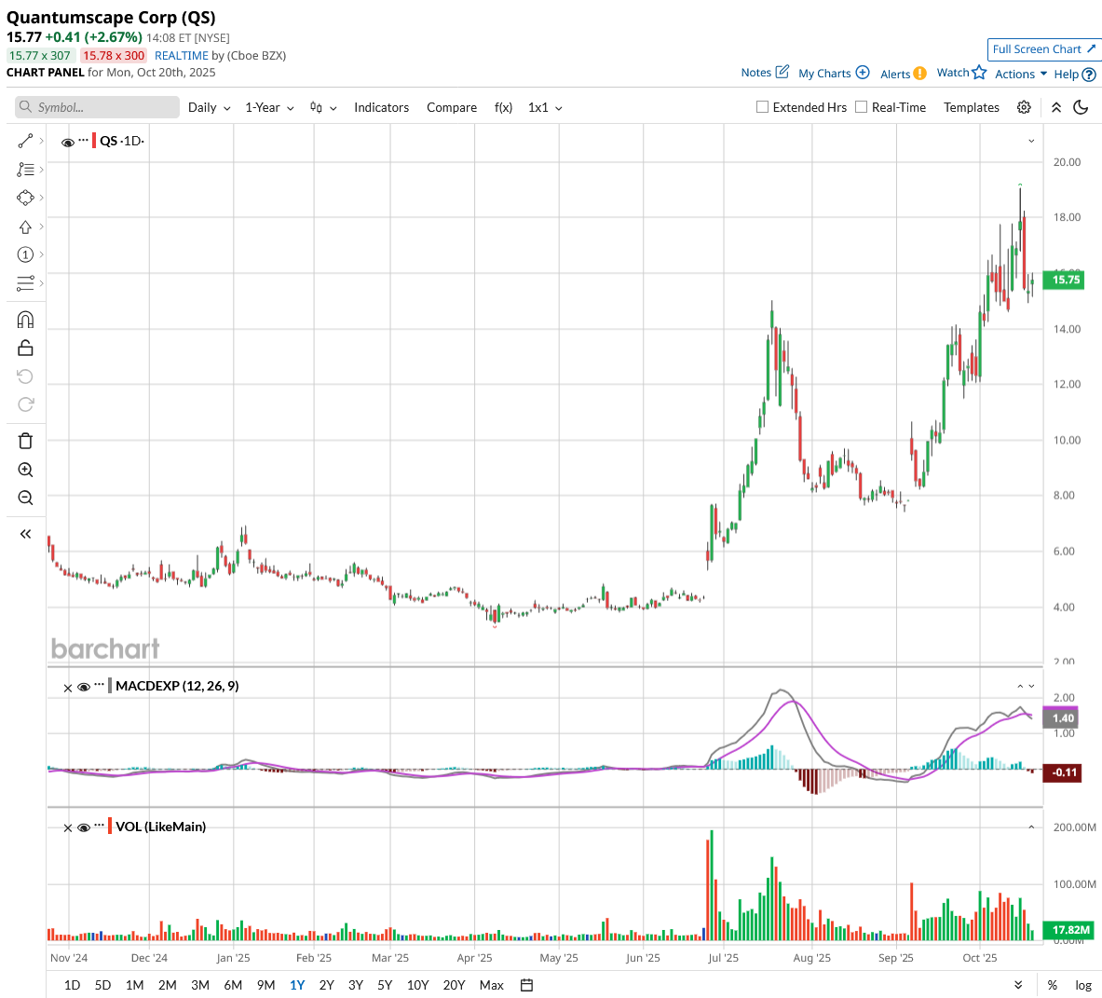
Task: Select the Max range tab
Action: (x=491, y=985)
